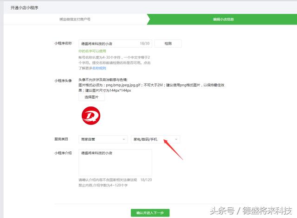Viewport: 297px width, 218px height.
Task: Click the 你的名字可以使用 green status message
Action: [92, 51]
